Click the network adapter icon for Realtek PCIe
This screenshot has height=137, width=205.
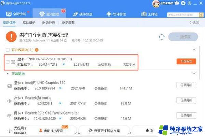coord(9,116)
